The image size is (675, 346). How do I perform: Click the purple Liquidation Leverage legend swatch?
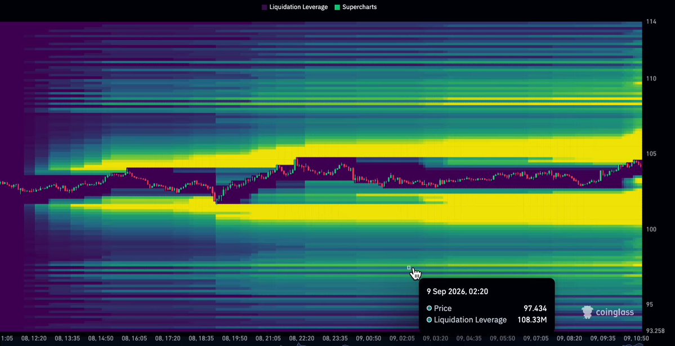265,7
